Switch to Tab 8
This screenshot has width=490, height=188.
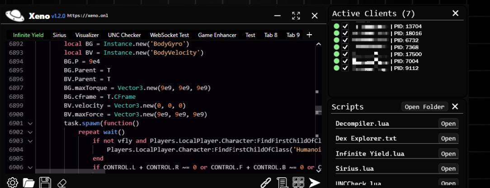[271, 35]
